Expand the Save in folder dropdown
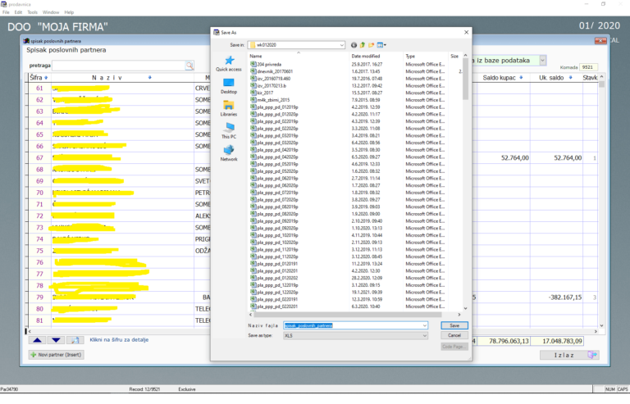630x404 pixels. click(341, 45)
